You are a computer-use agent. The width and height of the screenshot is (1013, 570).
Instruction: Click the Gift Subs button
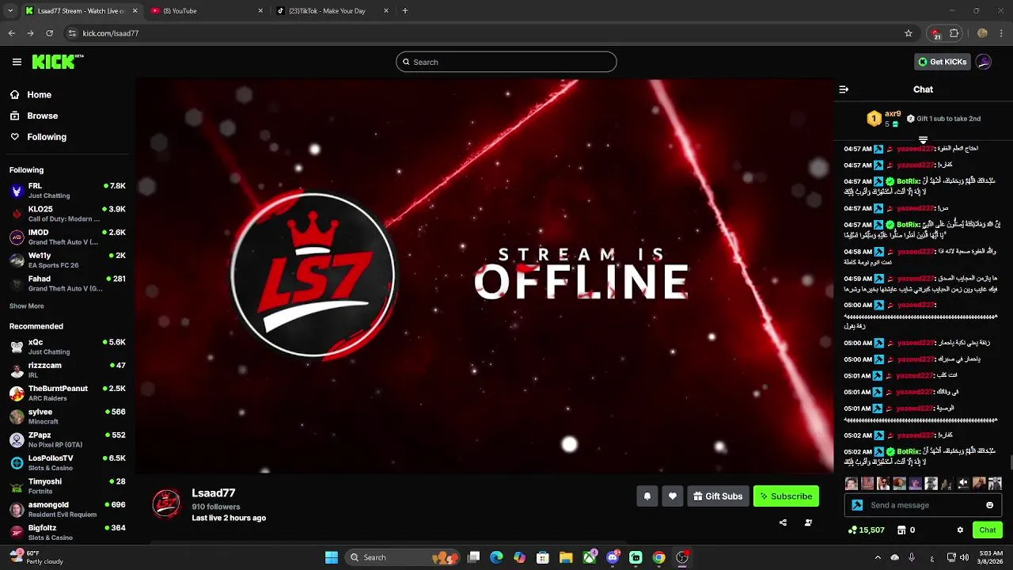point(718,496)
